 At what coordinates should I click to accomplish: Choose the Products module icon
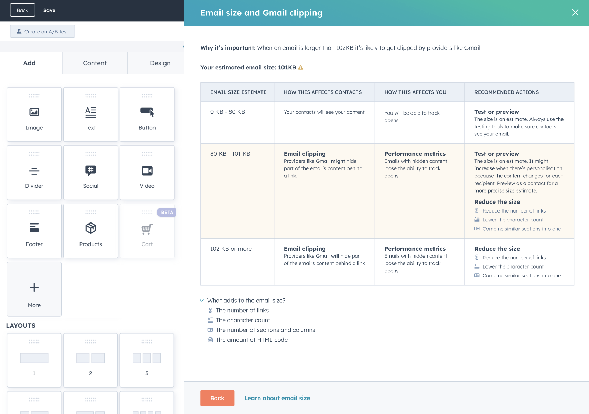(90, 228)
